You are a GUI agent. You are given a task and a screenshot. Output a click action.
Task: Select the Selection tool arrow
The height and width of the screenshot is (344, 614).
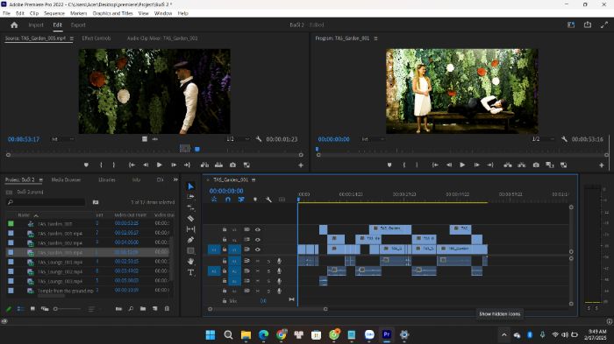[190, 186]
